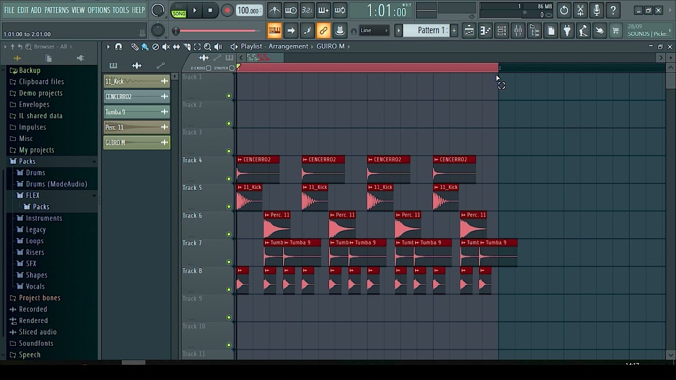Toggle the typing keyboard to piano button

[274, 31]
